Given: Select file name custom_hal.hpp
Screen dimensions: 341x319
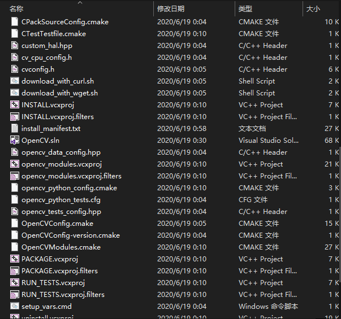Looking at the screenshot, I should (x=47, y=46).
